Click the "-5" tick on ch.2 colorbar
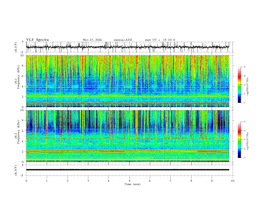Image resolution: width=262 pixels, height=203 pixels. (x=244, y=140)
